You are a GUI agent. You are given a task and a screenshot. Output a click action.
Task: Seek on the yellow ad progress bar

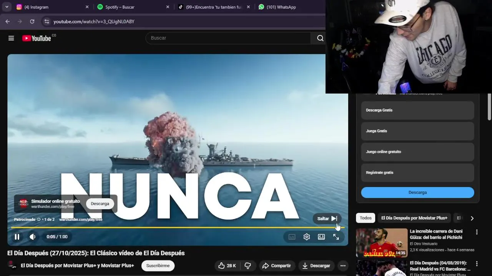point(178,227)
